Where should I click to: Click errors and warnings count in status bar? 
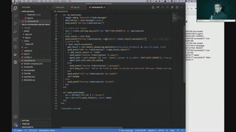[x=33, y=131]
